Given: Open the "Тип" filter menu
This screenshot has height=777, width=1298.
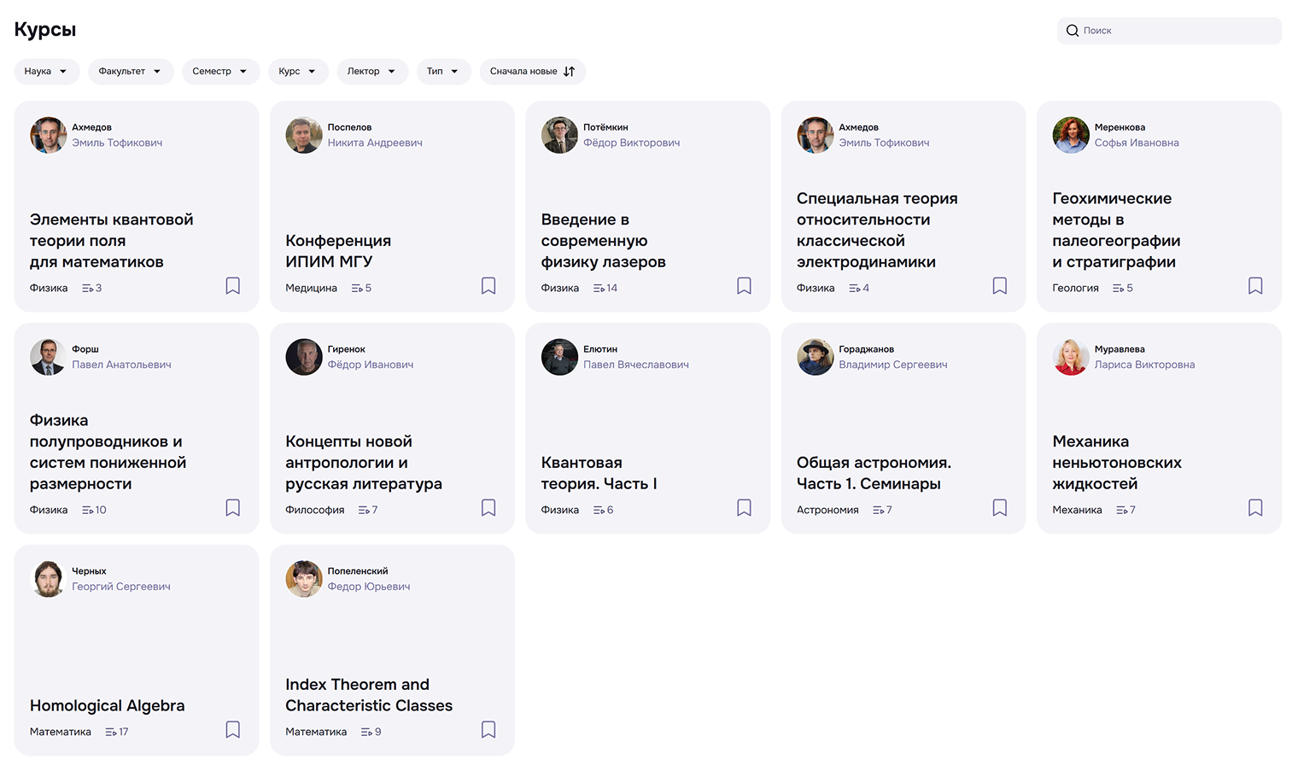Looking at the screenshot, I should pyautogui.click(x=443, y=72).
